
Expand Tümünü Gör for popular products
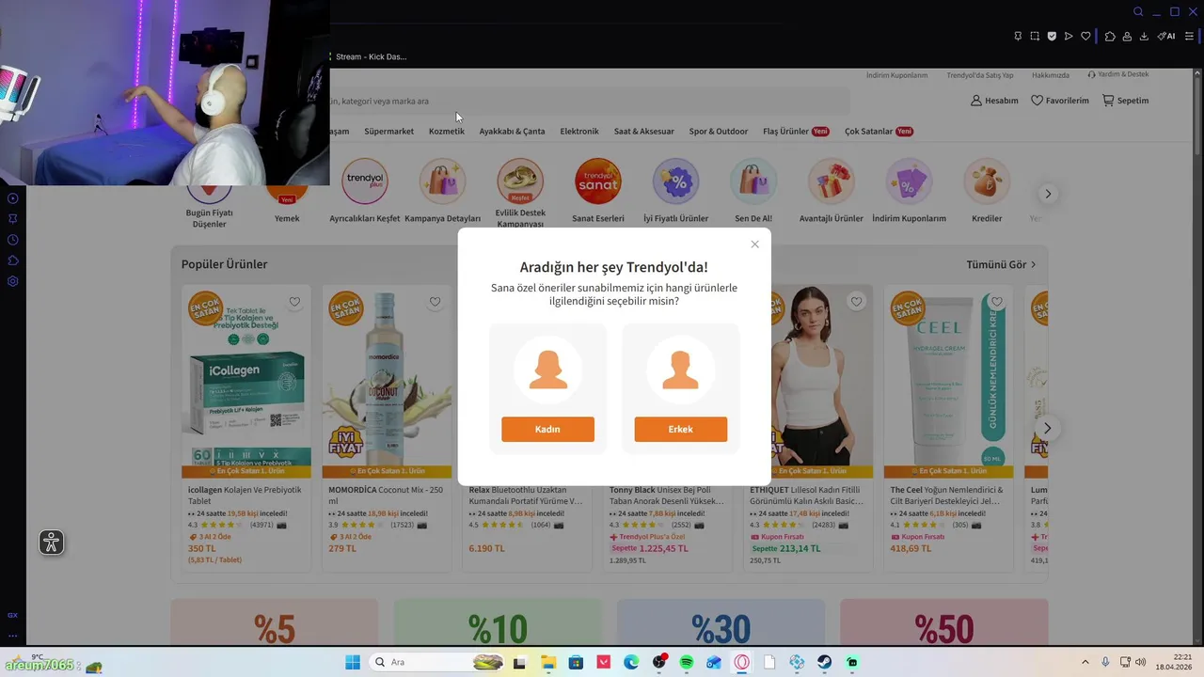tap(1001, 264)
